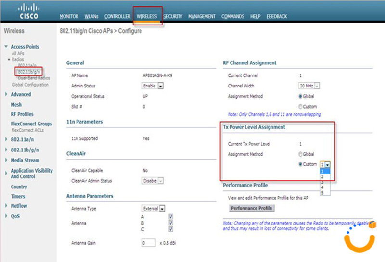Open the MONITOR menu tab

point(69,16)
